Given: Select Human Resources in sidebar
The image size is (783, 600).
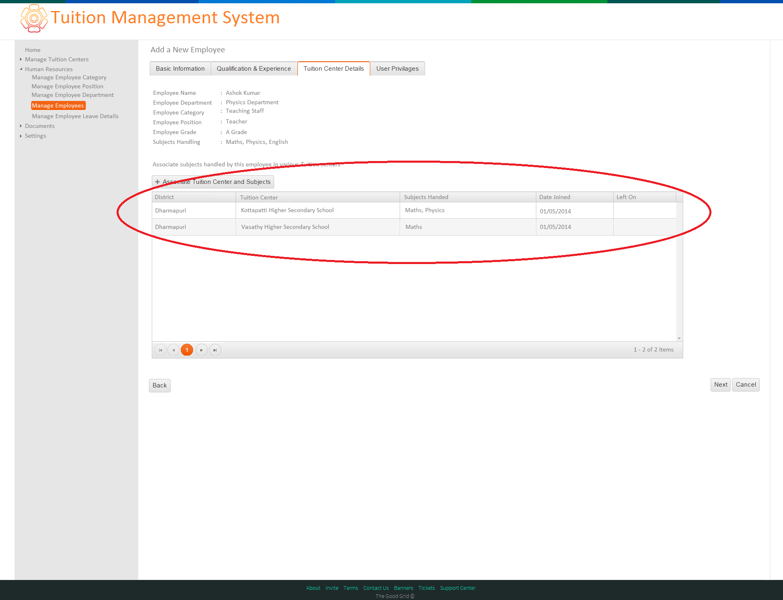Looking at the screenshot, I should coord(49,69).
